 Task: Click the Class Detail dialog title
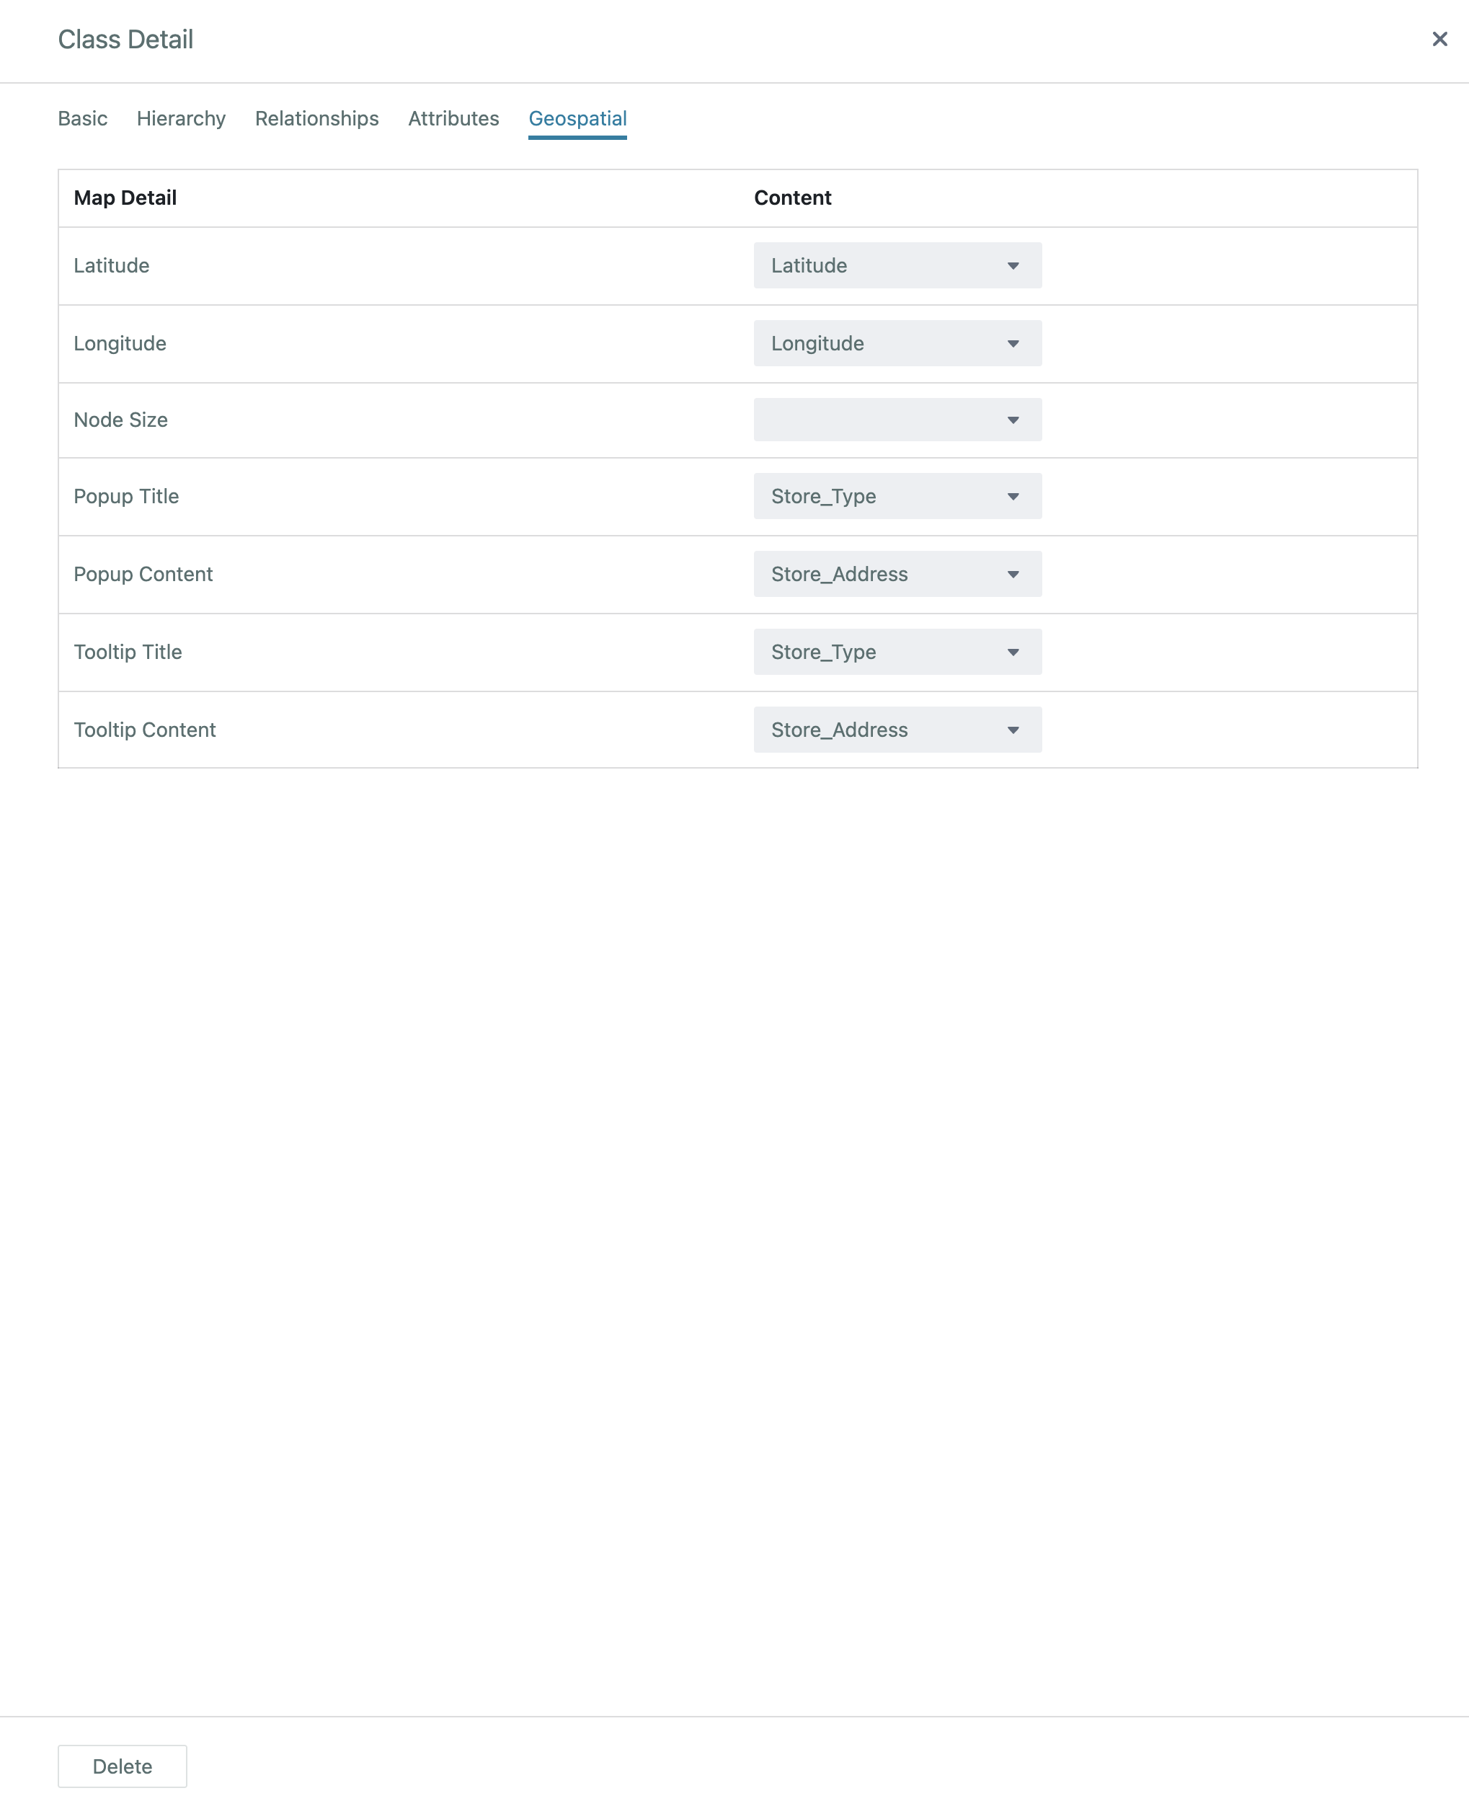(125, 40)
